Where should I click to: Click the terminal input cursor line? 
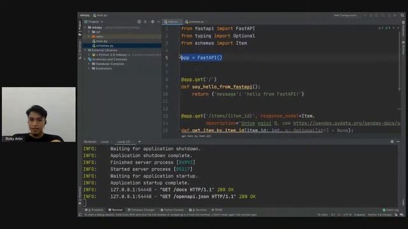pos(84,203)
